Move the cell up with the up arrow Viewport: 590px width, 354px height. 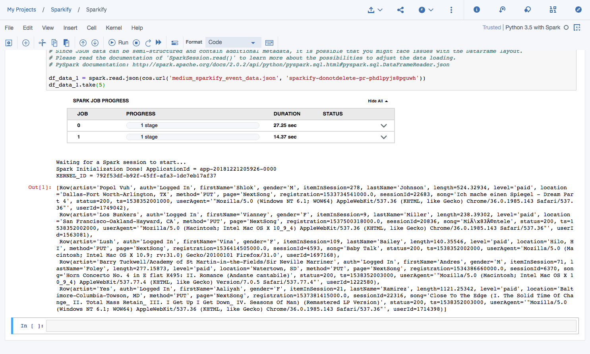[83, 43]
